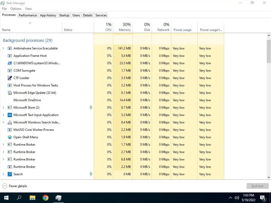Click the Open-Shell Menu shell icon
Image resolution: width=271 pixels, height=203 pixels.
(x=10, y=137)
